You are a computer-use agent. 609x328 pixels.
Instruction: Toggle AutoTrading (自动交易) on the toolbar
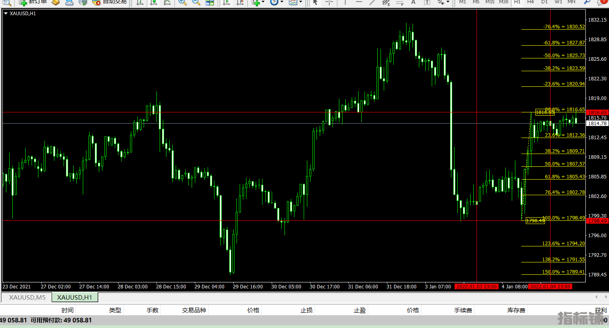(109, 2)
